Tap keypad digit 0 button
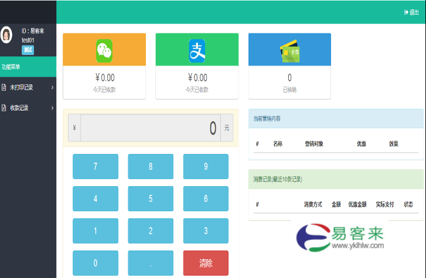 click(96, 263)
